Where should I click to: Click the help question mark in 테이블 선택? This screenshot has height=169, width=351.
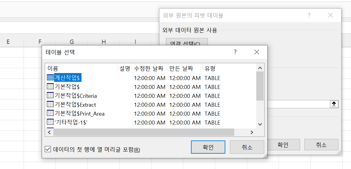pyautogui.click(x=235, y=52)
